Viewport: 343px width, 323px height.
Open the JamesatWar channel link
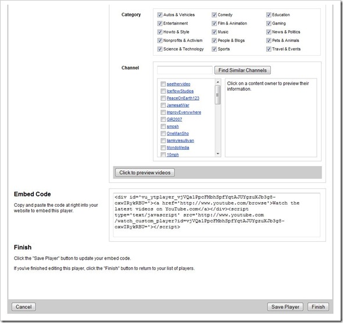pos(178,105)
